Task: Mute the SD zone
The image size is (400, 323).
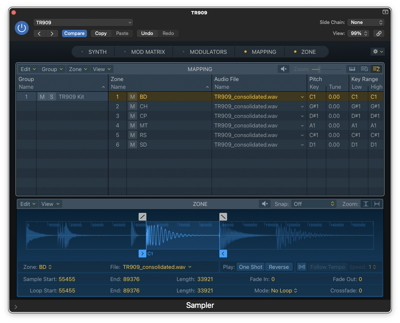Action: click(132, 144)
